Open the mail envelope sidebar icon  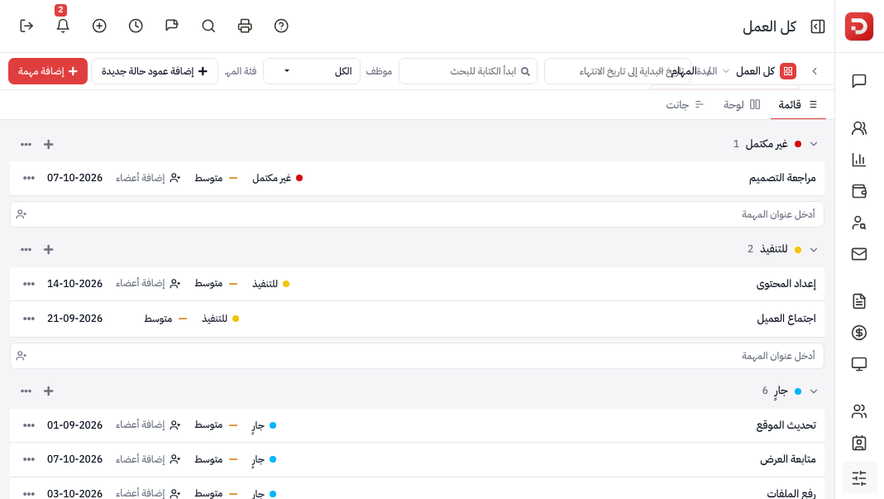click(x=859, y=254)
